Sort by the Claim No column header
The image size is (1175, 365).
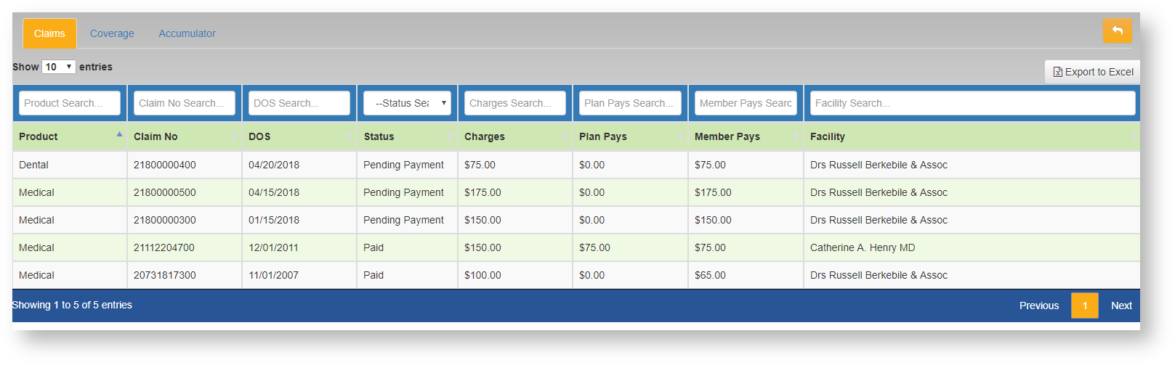[x=185, y=136]
